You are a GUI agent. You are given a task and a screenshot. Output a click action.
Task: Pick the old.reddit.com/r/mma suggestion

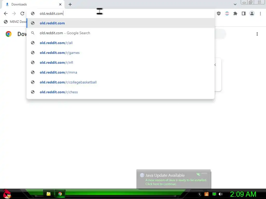(x=121, y=72)
